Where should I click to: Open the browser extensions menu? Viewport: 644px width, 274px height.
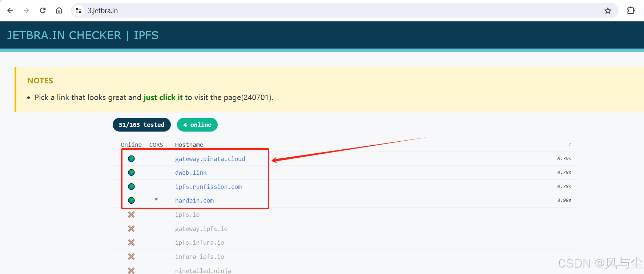tap(631, 11)
